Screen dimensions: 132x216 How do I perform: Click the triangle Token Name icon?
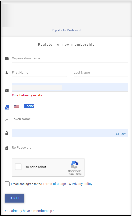click(x=7, y=120)
